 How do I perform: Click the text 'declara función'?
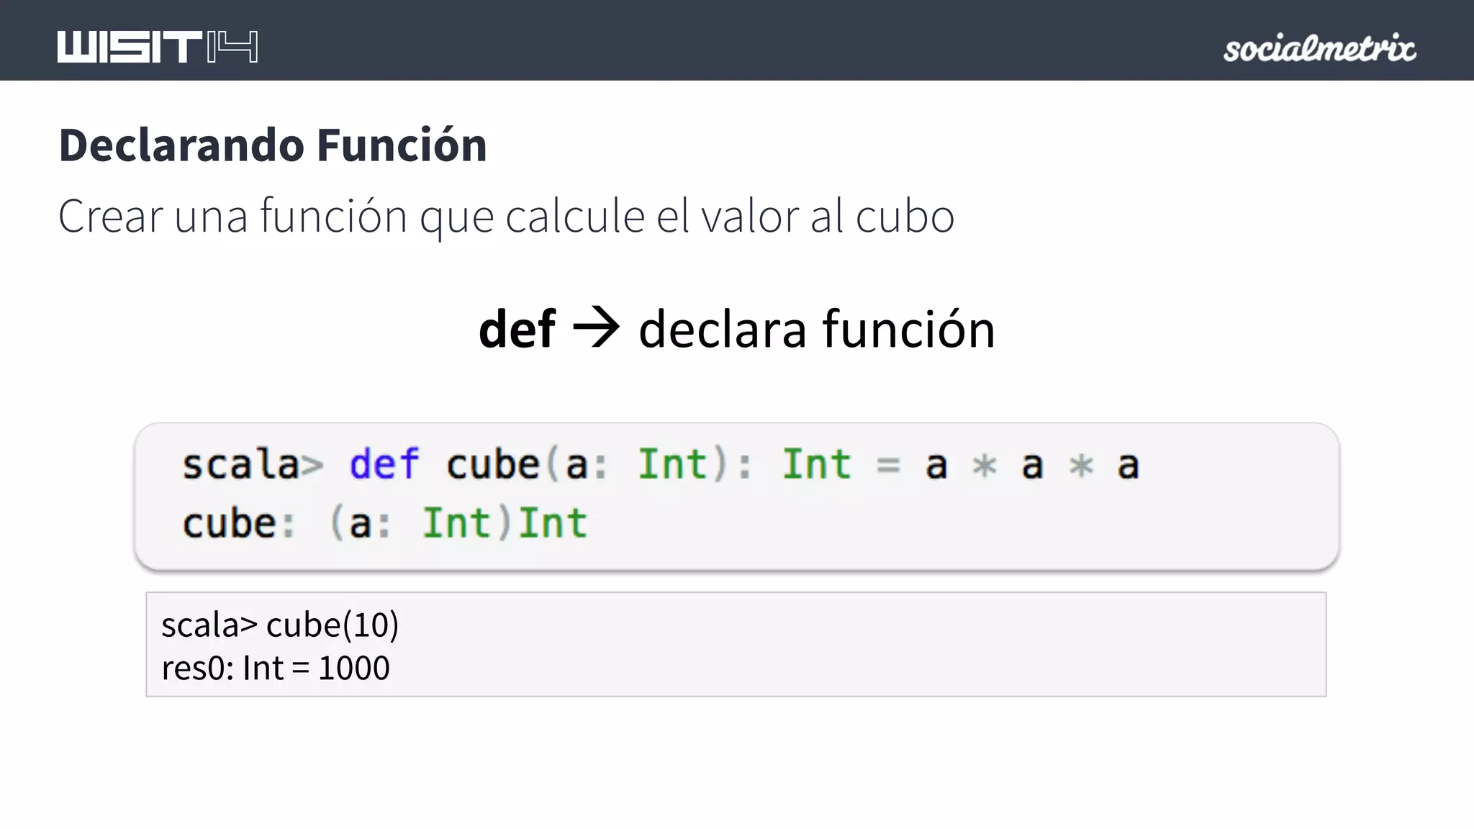point(817,329)
